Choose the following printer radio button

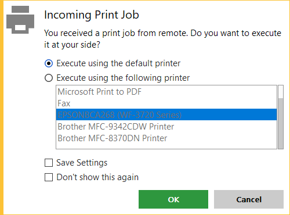[x=49, y=78]
